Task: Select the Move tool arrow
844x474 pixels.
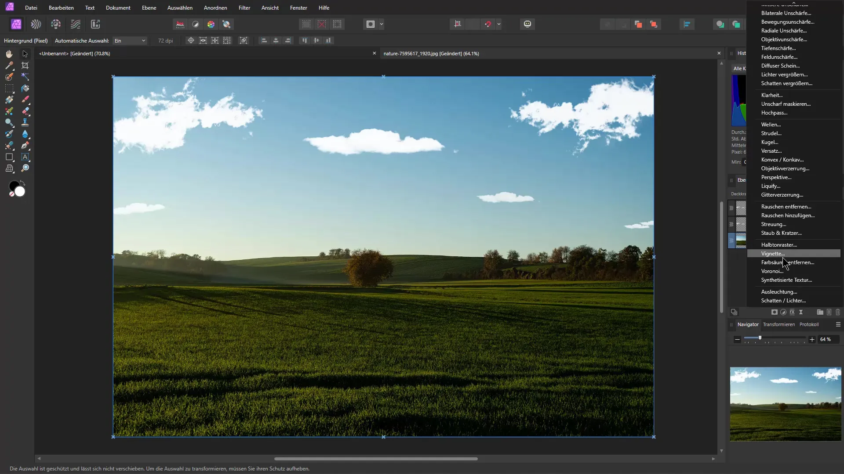Action: point(25,54)
